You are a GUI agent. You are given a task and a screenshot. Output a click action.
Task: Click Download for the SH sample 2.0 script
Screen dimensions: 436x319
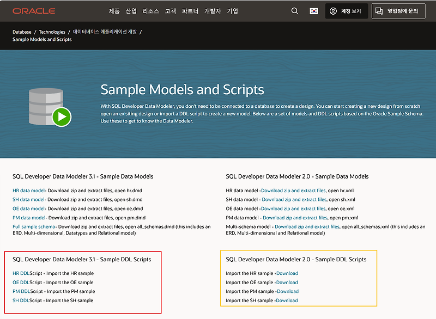click(x=287, y=300)
